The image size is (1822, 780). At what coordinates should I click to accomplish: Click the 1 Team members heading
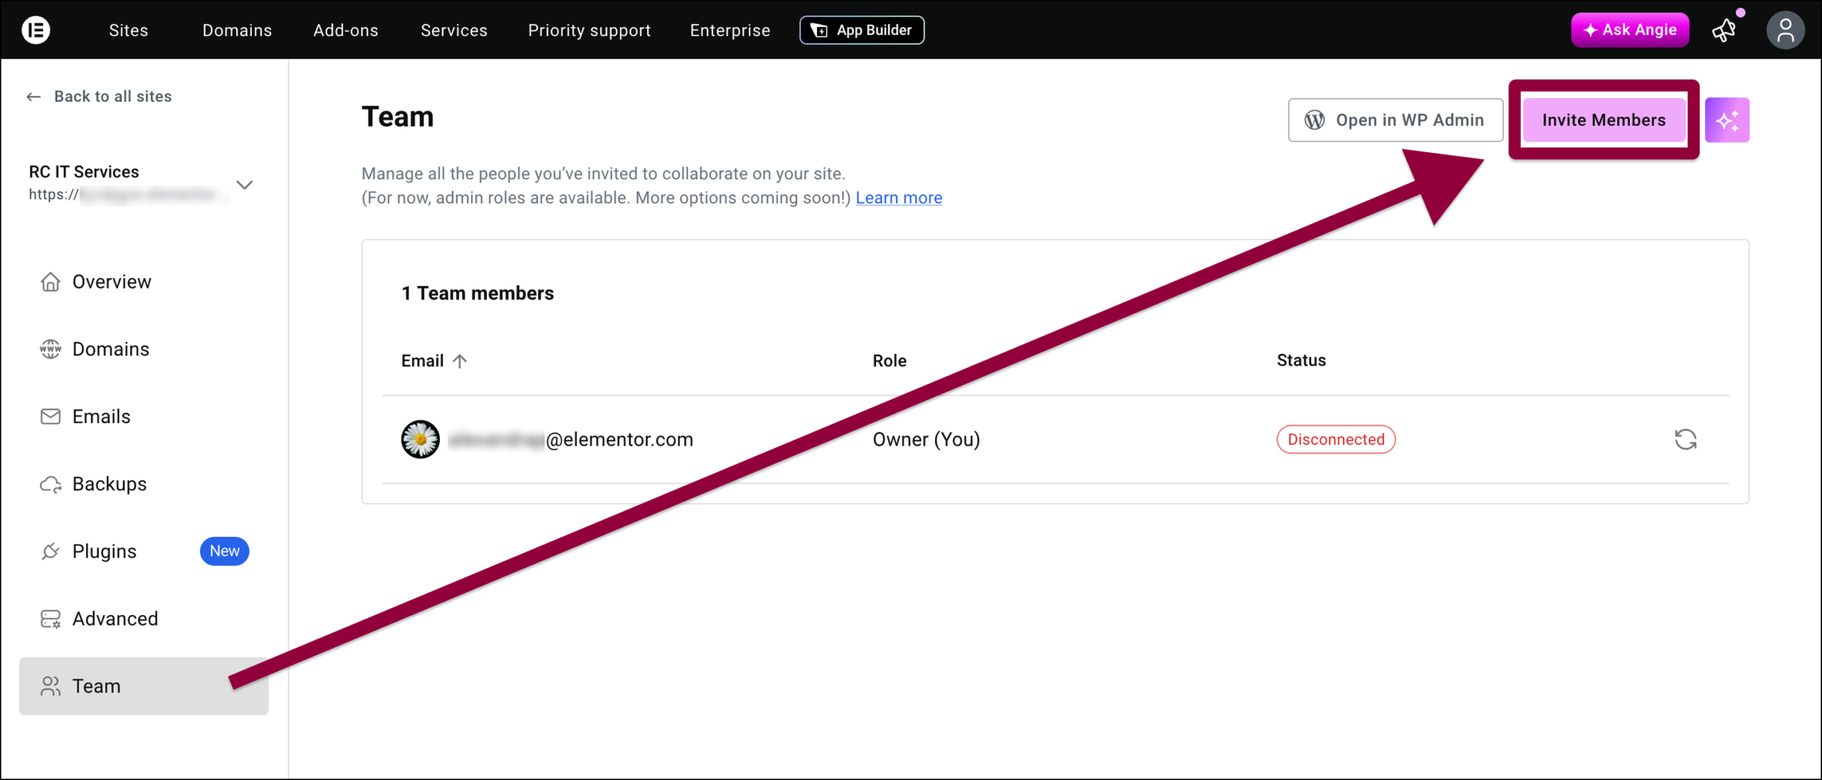point(478,293)
